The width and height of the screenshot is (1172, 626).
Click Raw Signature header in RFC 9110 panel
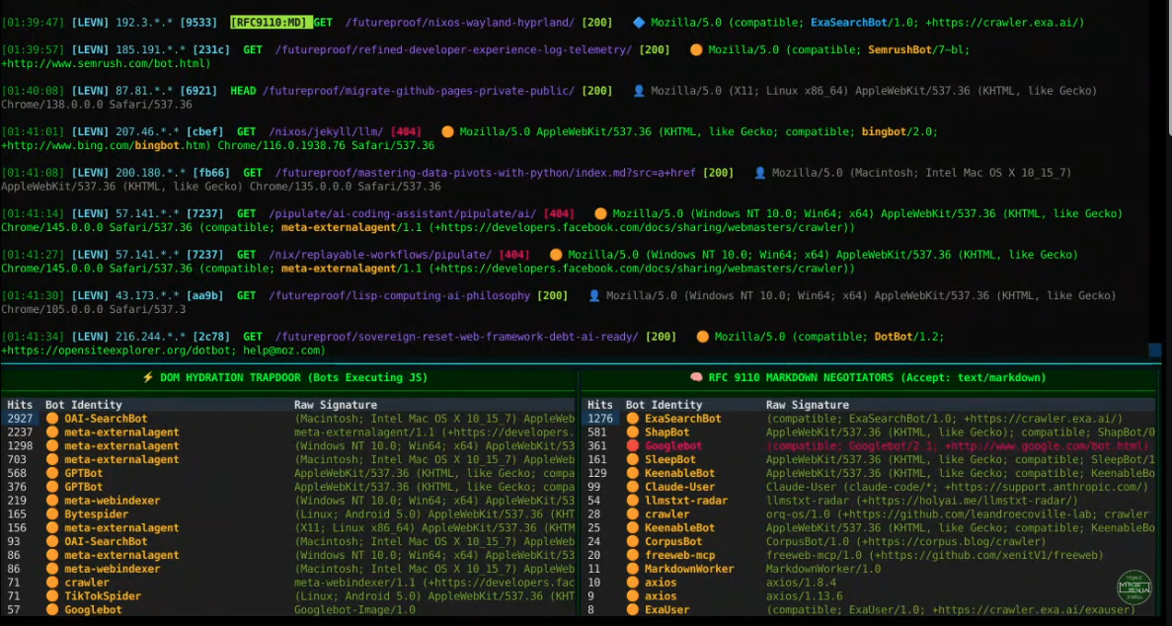coord(808,406)
